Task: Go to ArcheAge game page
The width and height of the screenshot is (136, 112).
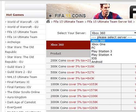Action: pyautogui.click(x=14, y=42)
